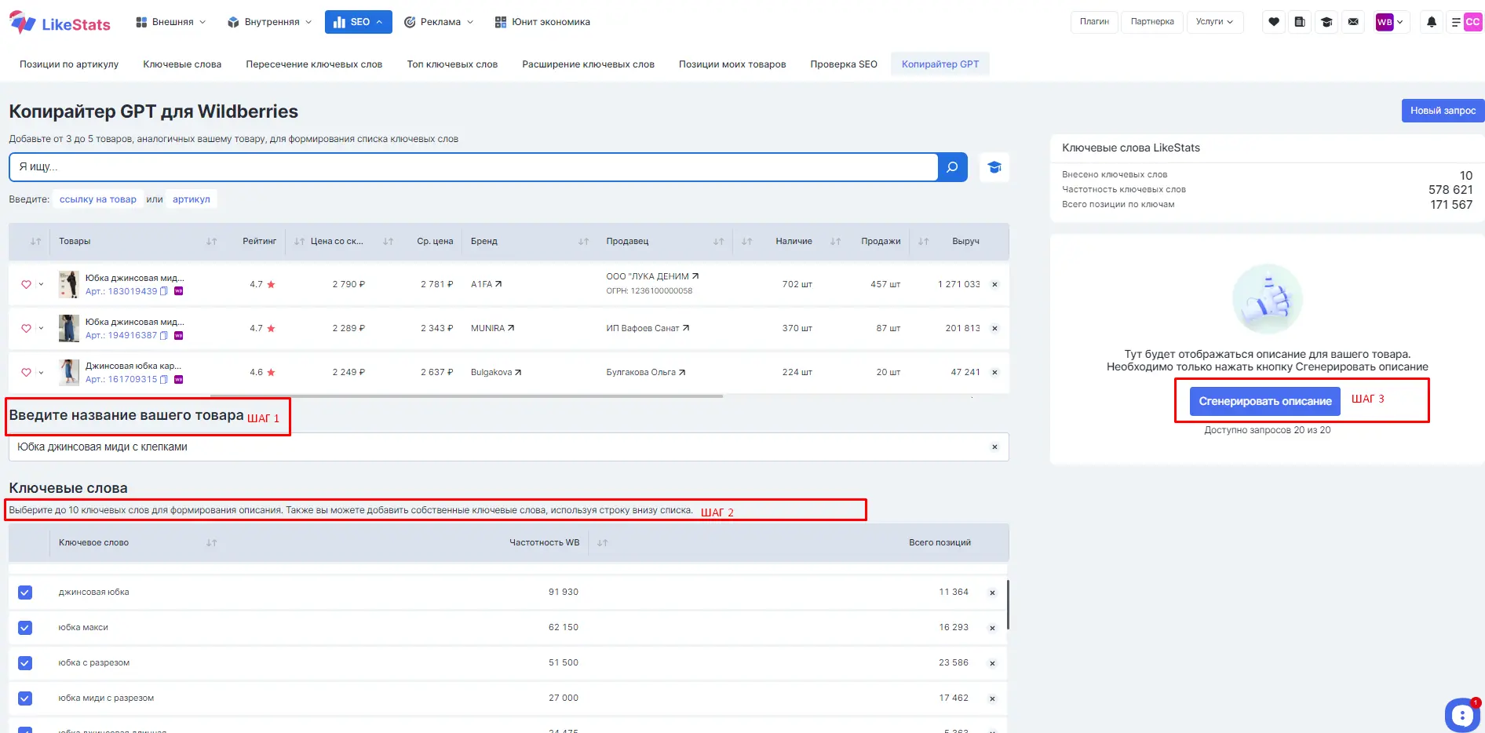Click the search magnifier button

point(952,167)
